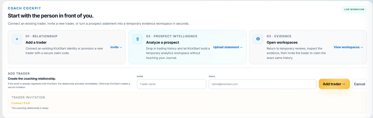Image resolution: width=373 pixels, height=118 pixels.
Task: Click the Coach Cockpit heading label
Action: point(24,8)
